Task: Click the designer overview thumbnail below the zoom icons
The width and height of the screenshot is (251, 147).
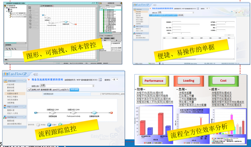Action: [x=8, y=54]
